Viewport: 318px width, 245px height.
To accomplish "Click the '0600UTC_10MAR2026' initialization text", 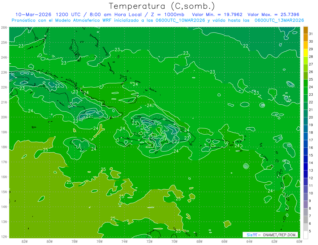I will (x=180, y=20).
